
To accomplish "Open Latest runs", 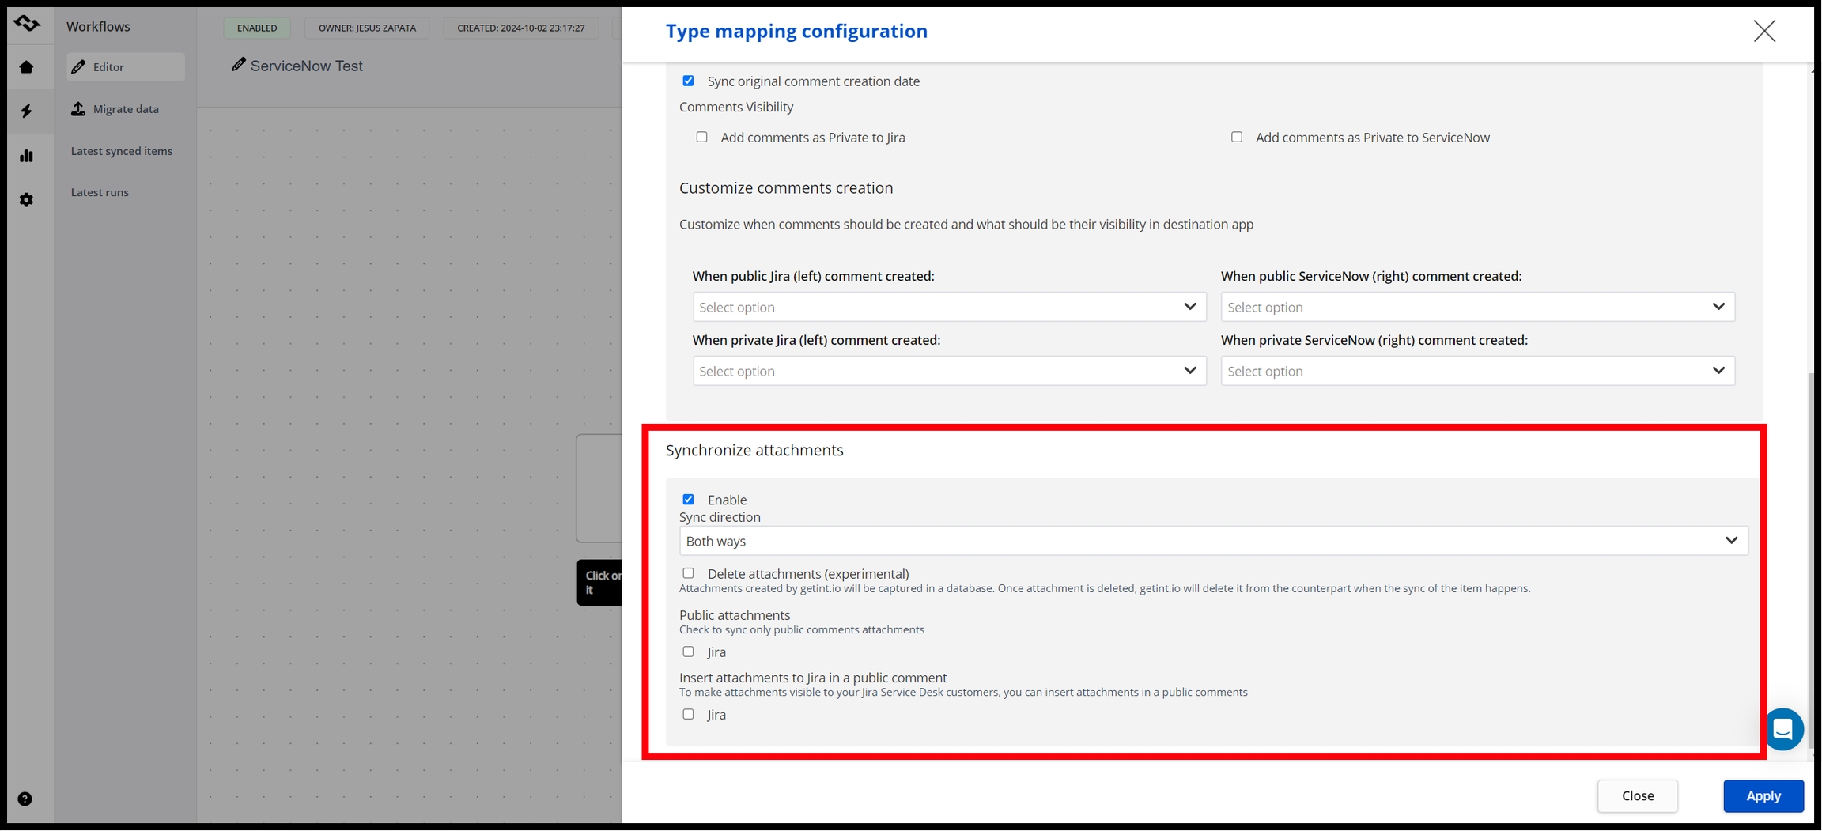I will (100, 192).
